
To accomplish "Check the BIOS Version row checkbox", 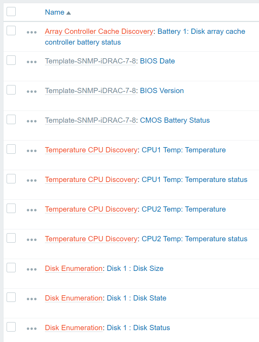I will click(x=11, y=90).
